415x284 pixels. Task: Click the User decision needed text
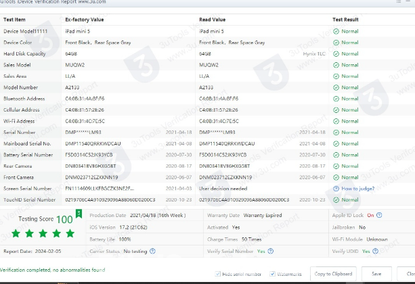[x=223, y=189]
